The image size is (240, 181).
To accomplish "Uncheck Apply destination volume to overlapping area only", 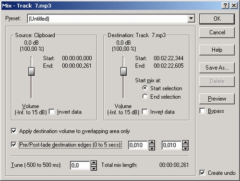I will click(x=14, y=131).
